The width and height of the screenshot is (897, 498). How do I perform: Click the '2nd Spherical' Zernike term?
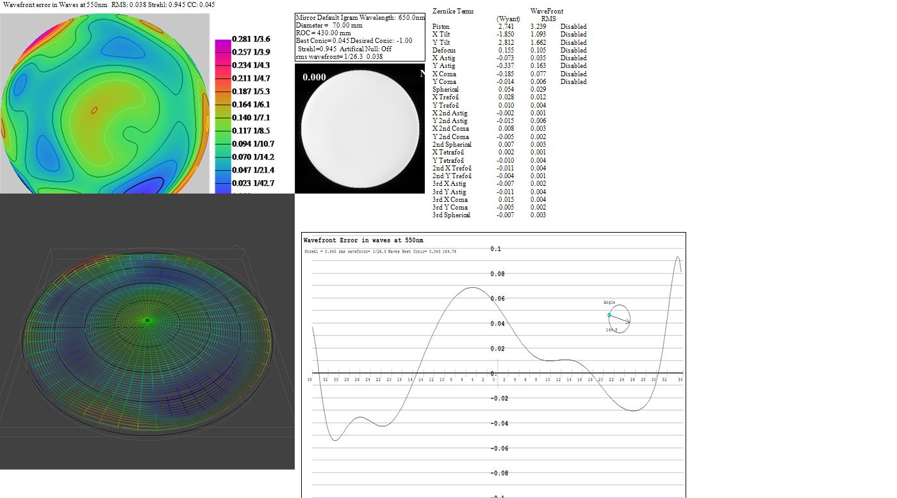pyautogui.click(x=452, y=145)
